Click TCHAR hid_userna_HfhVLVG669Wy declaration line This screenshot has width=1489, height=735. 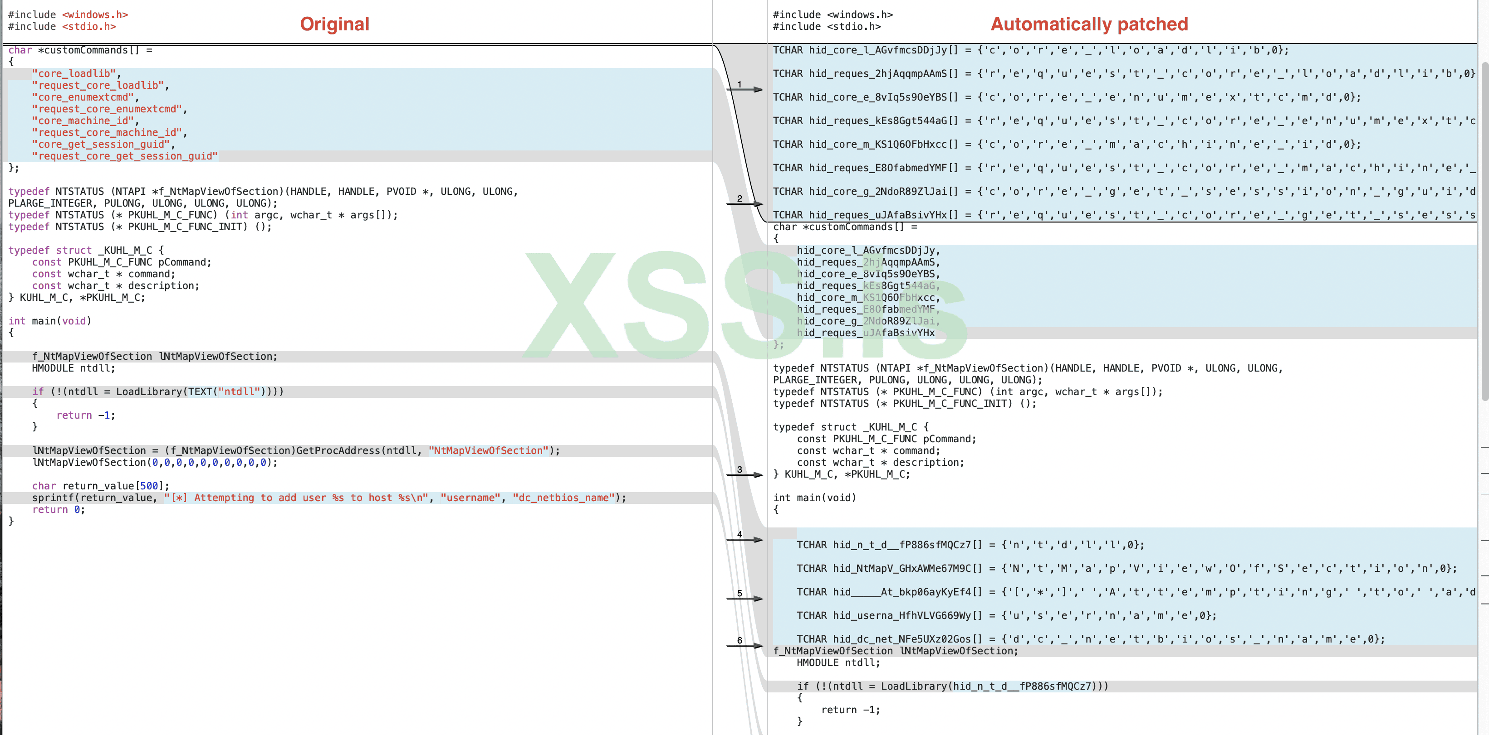[x=1006, y=616]
